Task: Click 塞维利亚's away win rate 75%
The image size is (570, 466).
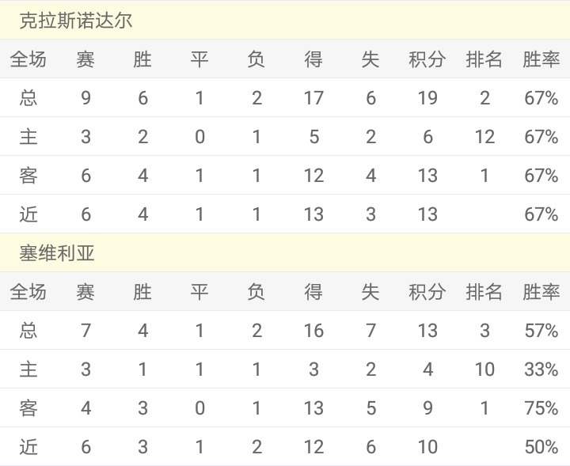Action: [x=541, y=408]
